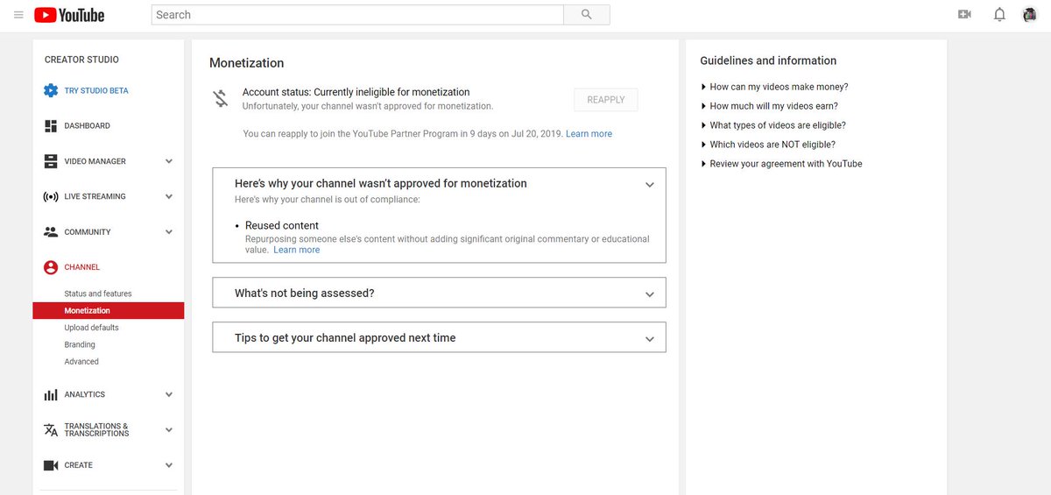Image resolution: width=1051 pixels, height=495 pixels.
Task: Click the Reused content bullet text
Action: click(282, 225)
